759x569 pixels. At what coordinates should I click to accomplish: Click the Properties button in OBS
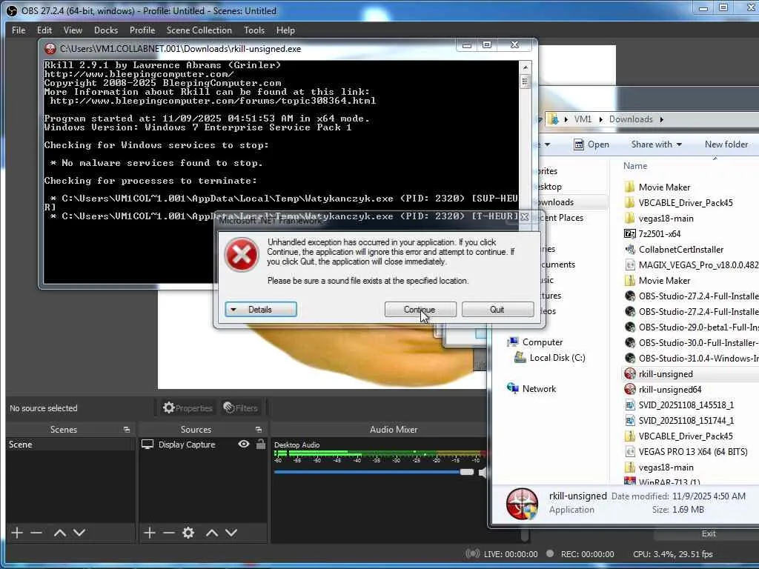click(188, 408)
